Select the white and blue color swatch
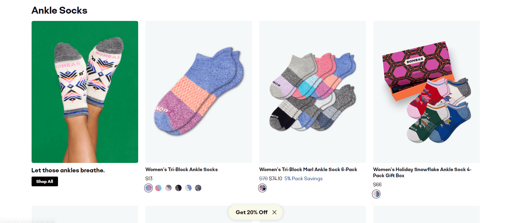Image resolution: width=505 pixels, height=223 pixels. pos(188,188)
